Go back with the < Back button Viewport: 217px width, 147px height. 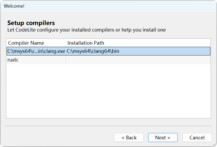129,138
